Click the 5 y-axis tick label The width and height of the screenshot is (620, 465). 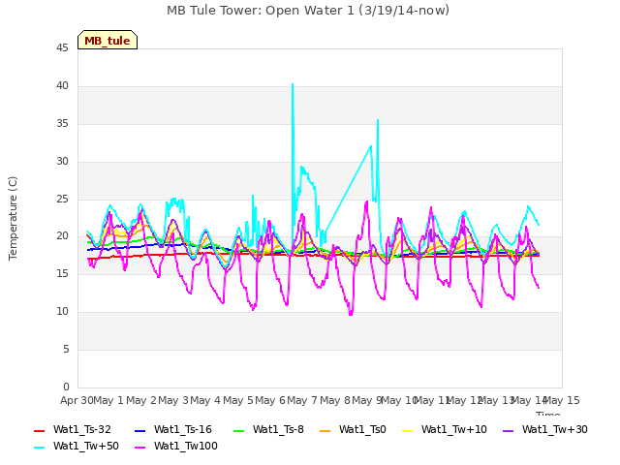click(x=66, y=350)
